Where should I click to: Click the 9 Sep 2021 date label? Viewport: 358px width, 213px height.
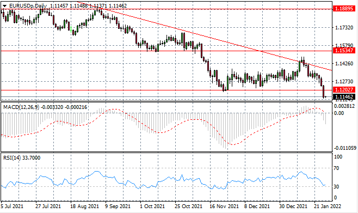pos(118,206)
